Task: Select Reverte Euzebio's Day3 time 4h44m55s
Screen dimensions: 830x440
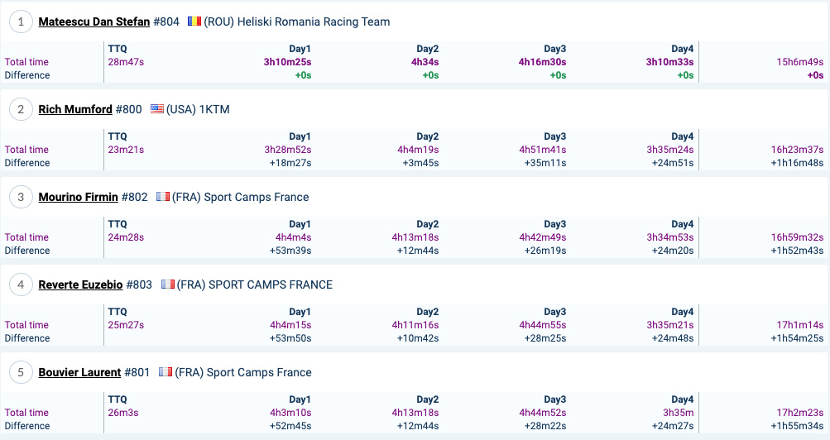Action: 543,325
